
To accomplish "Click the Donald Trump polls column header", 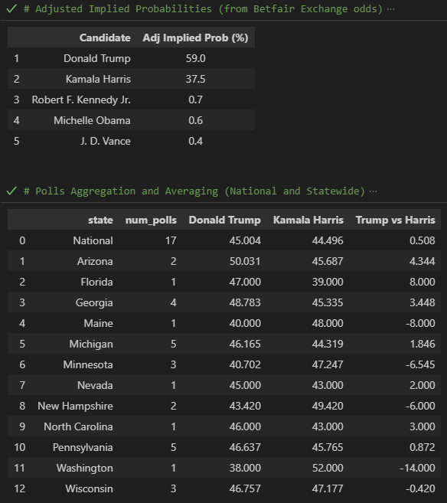I will (x=224, y=220).
